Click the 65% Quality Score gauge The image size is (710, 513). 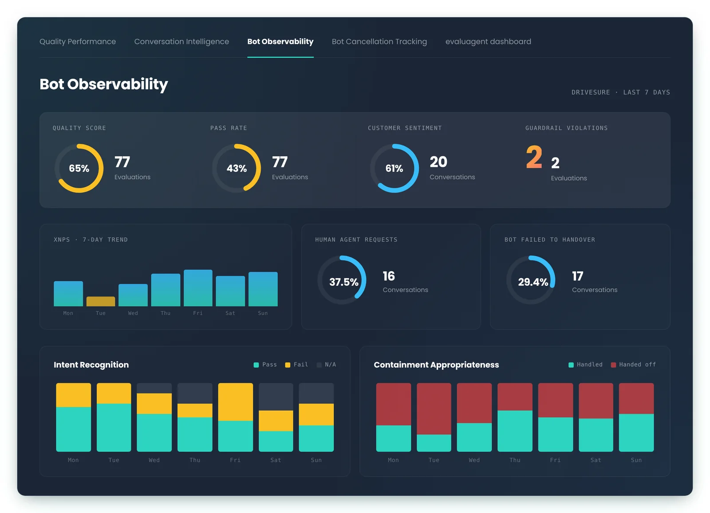click(x=79, y=168)
